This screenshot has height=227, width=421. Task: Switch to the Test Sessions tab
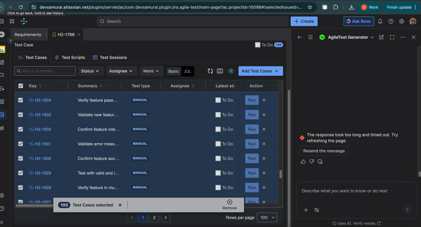[110, 57]
